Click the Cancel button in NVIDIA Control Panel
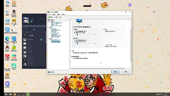This screenshot has width=170, height=96. pos(126,72)
